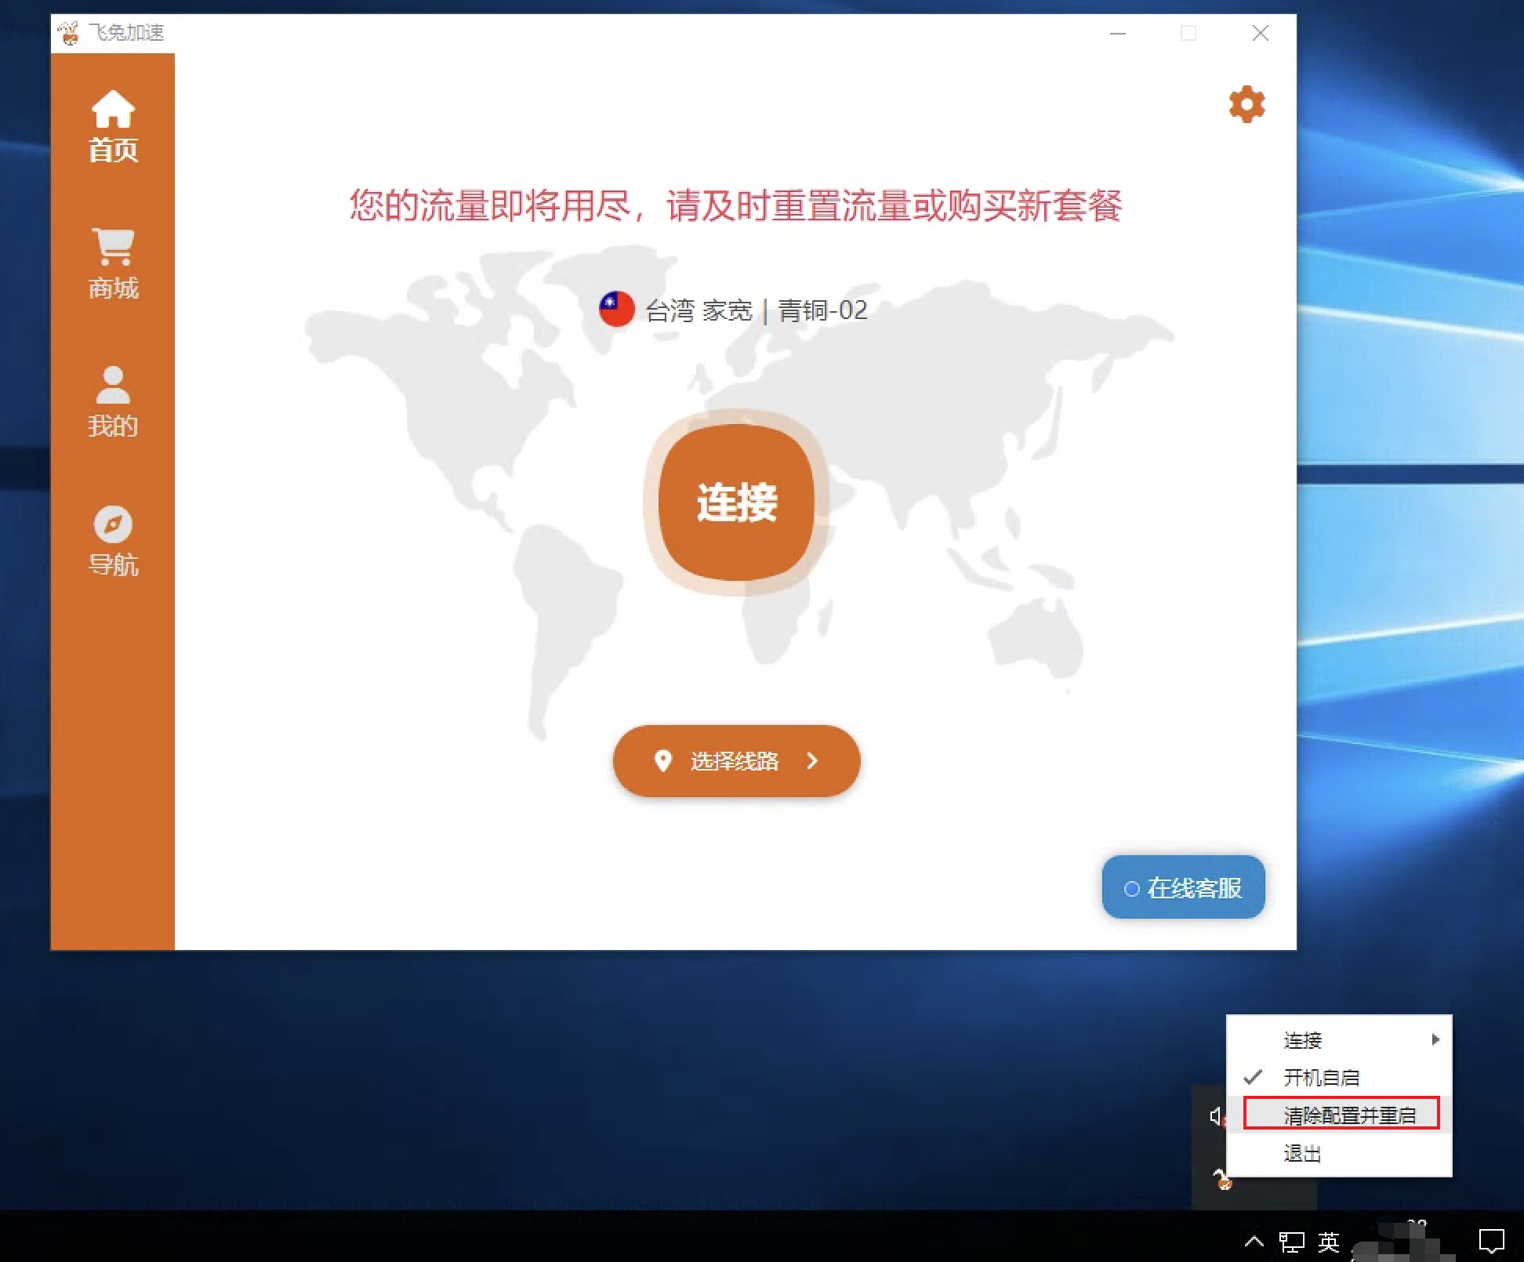Open 导航 compass navigation page
Viewport: 1524px width, 1262px height.
(x=113, y=541)
